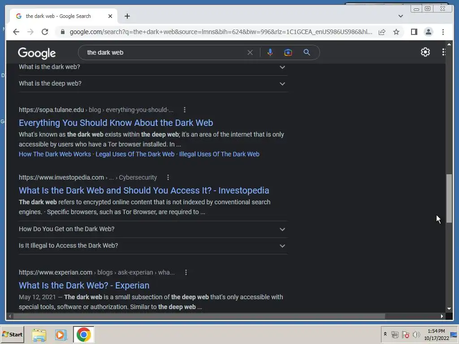Launch the media player taskbar icon
Screen dimensions: 459x344
(x=61, y=335)
